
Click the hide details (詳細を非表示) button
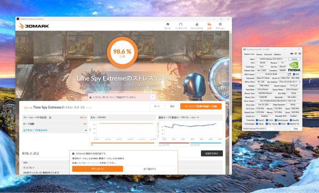click(x=211, y=153)
